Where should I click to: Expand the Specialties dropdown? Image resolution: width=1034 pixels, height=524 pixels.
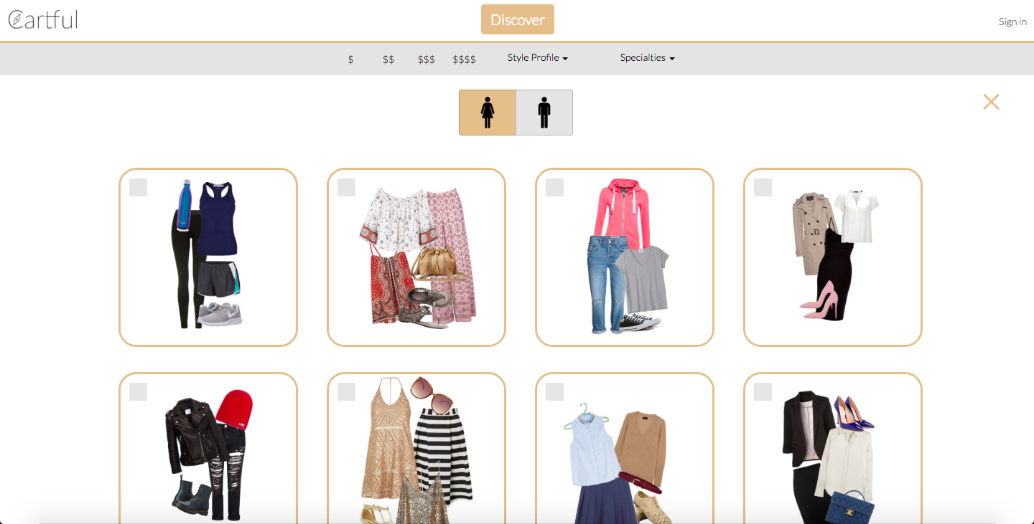point(647,57)
